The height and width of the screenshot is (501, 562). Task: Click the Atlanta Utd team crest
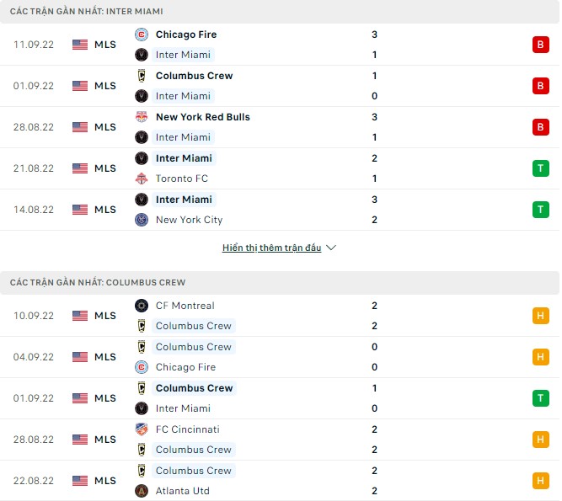pos(142,491)
